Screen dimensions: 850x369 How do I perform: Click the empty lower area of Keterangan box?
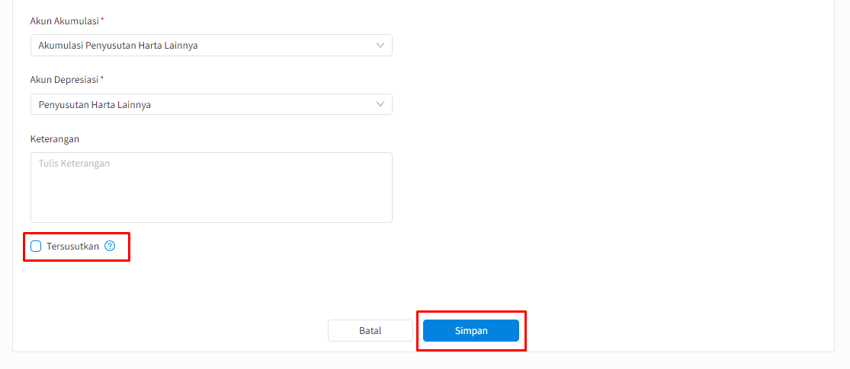coord(211,203)
